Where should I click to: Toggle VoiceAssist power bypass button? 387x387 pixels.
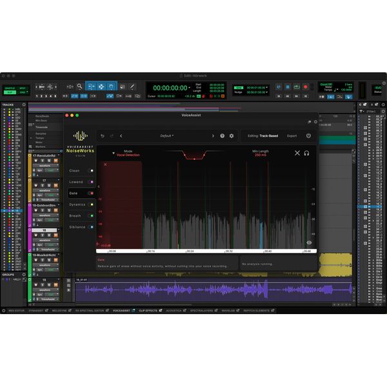click(308, 135)
